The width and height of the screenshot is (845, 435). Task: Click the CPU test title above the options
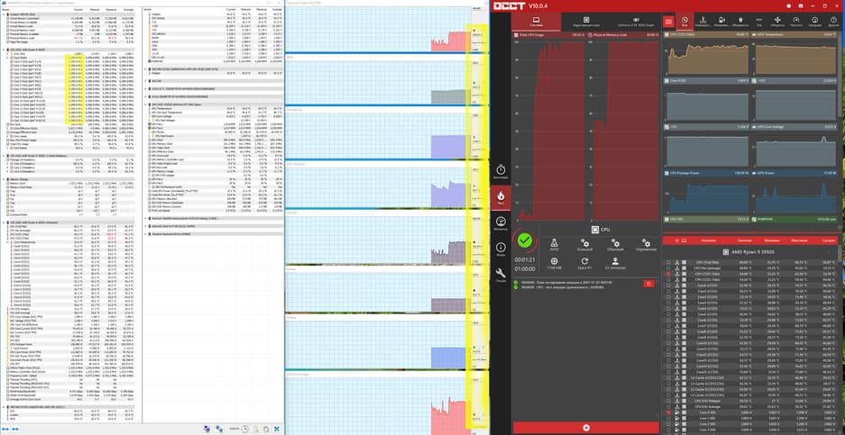coord(600,230)
